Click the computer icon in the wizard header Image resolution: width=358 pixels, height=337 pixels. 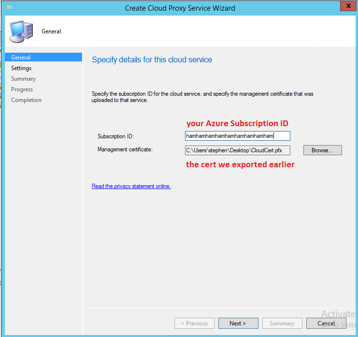pyautogui.click(x=21, y=31)
